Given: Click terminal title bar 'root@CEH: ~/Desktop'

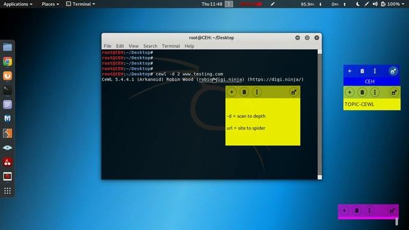Looking at the screenshot, I should 212,38.
